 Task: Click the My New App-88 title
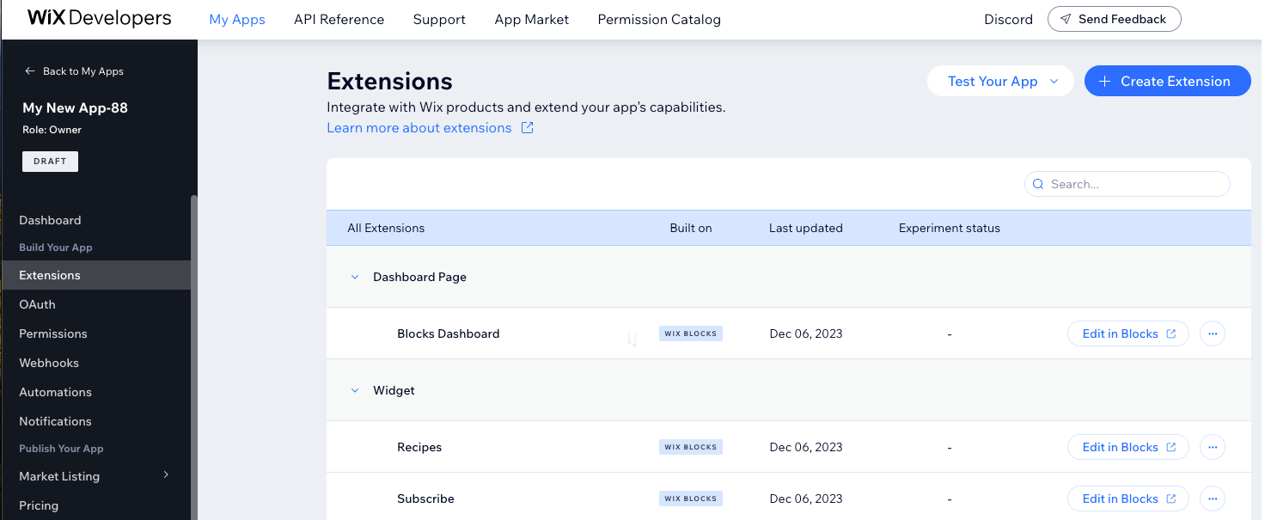tap(75, 107)
